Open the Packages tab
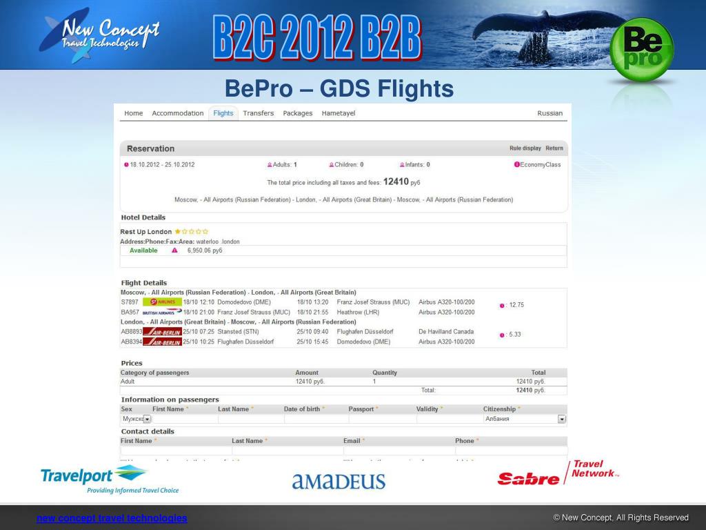The height and width of the screenshot is (530, 706). point(298,113)
